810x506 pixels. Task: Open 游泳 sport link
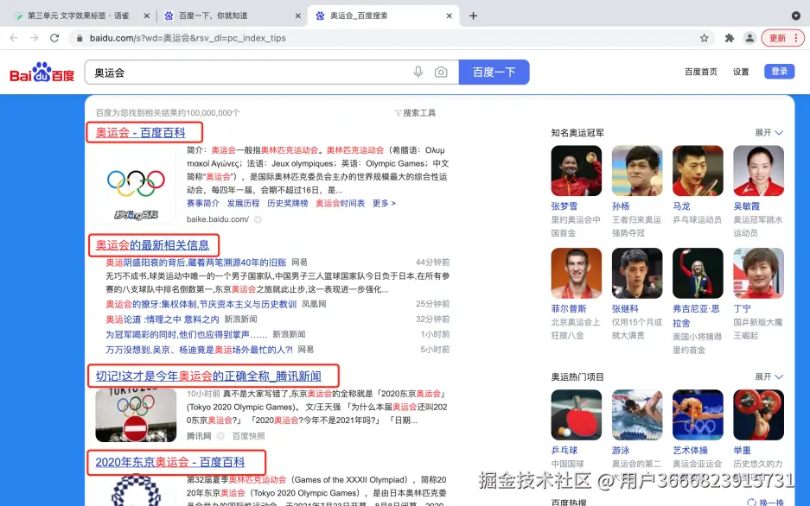pos(621,450)
